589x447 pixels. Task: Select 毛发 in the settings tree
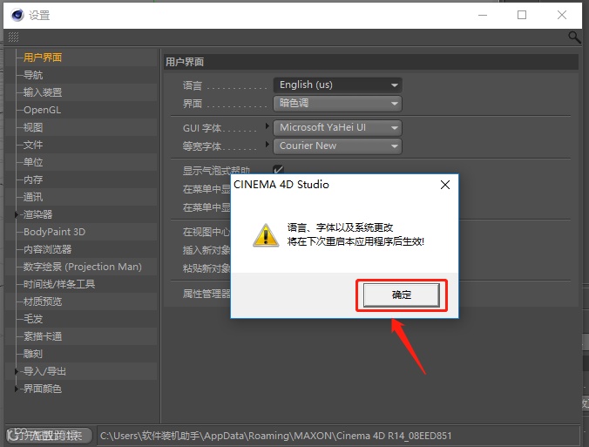click(x=33, y=319)
